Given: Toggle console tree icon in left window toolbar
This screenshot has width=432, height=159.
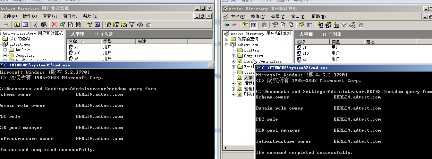Looking at the screenshot, I should (x=25, y=25).
